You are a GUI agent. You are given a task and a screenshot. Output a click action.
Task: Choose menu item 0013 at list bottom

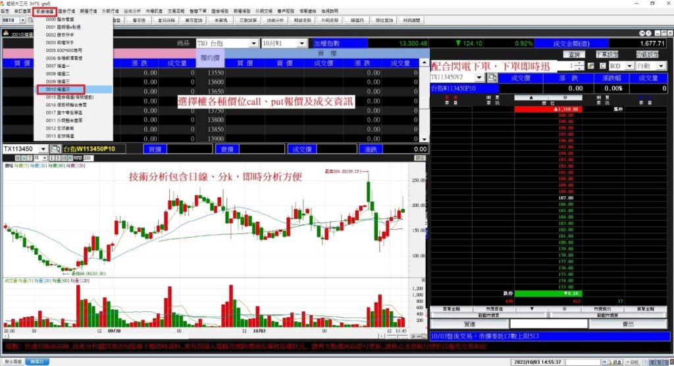pos(73,136)
